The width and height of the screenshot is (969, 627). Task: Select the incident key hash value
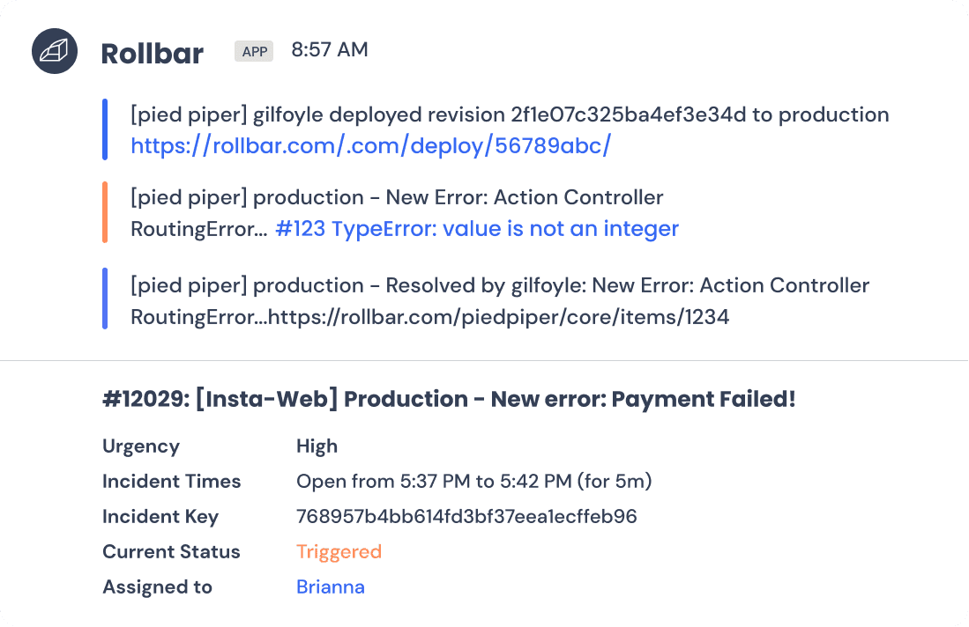[x=466, y=517]
